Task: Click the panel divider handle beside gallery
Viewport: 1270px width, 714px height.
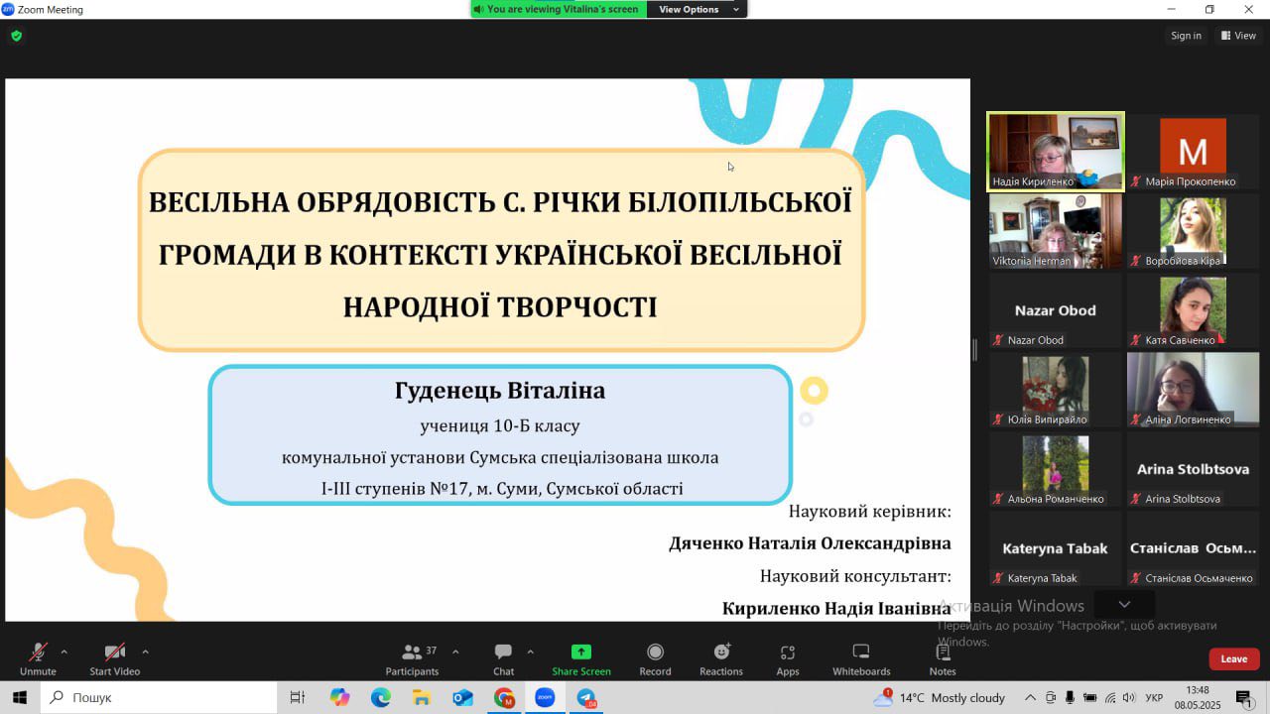Action: [x=974, y=349]
